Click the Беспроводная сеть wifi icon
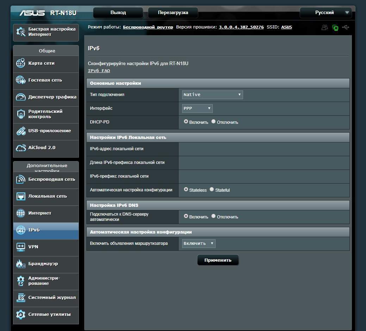Image resolution: width=366 pixels, height=331 pixels. click(20, 179)
